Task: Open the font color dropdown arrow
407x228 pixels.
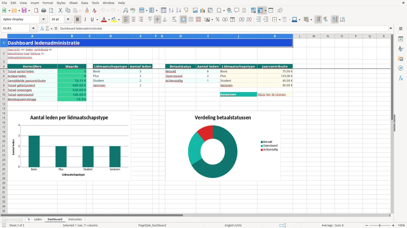Action: [109, 20]
